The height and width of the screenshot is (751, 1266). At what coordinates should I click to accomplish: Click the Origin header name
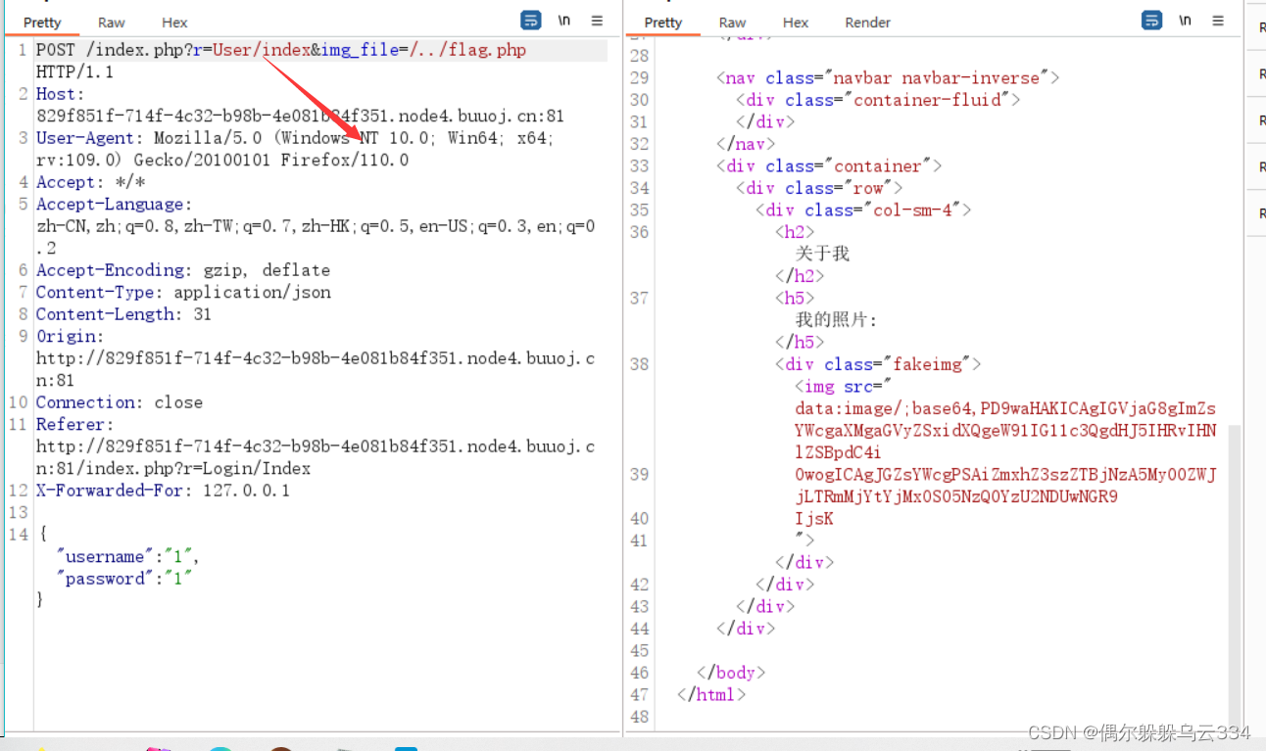click(70, 337)
